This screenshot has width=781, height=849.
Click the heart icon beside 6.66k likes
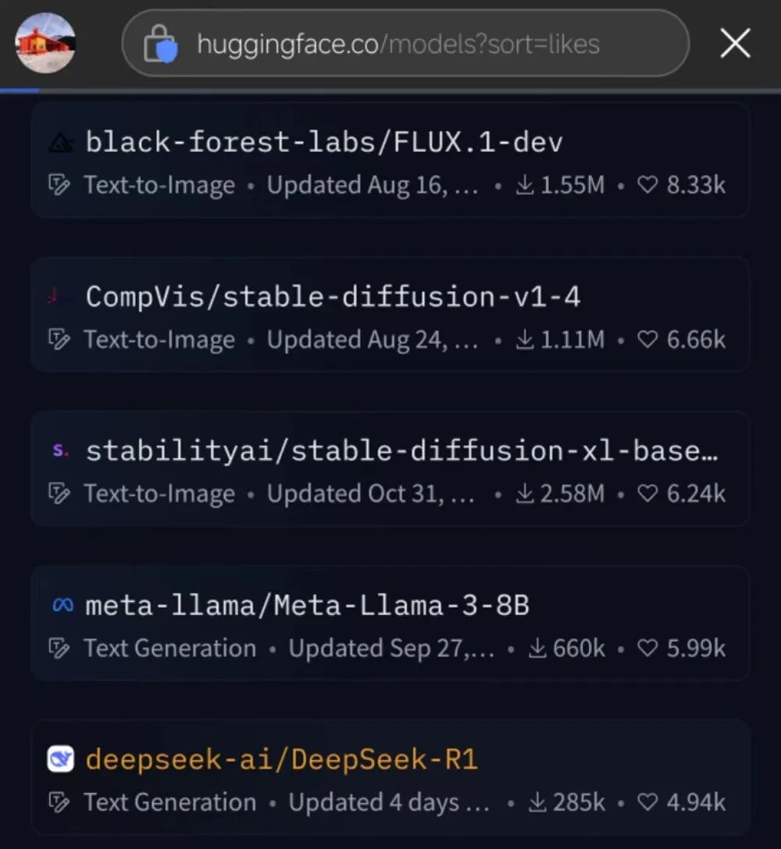coord(647,339)
